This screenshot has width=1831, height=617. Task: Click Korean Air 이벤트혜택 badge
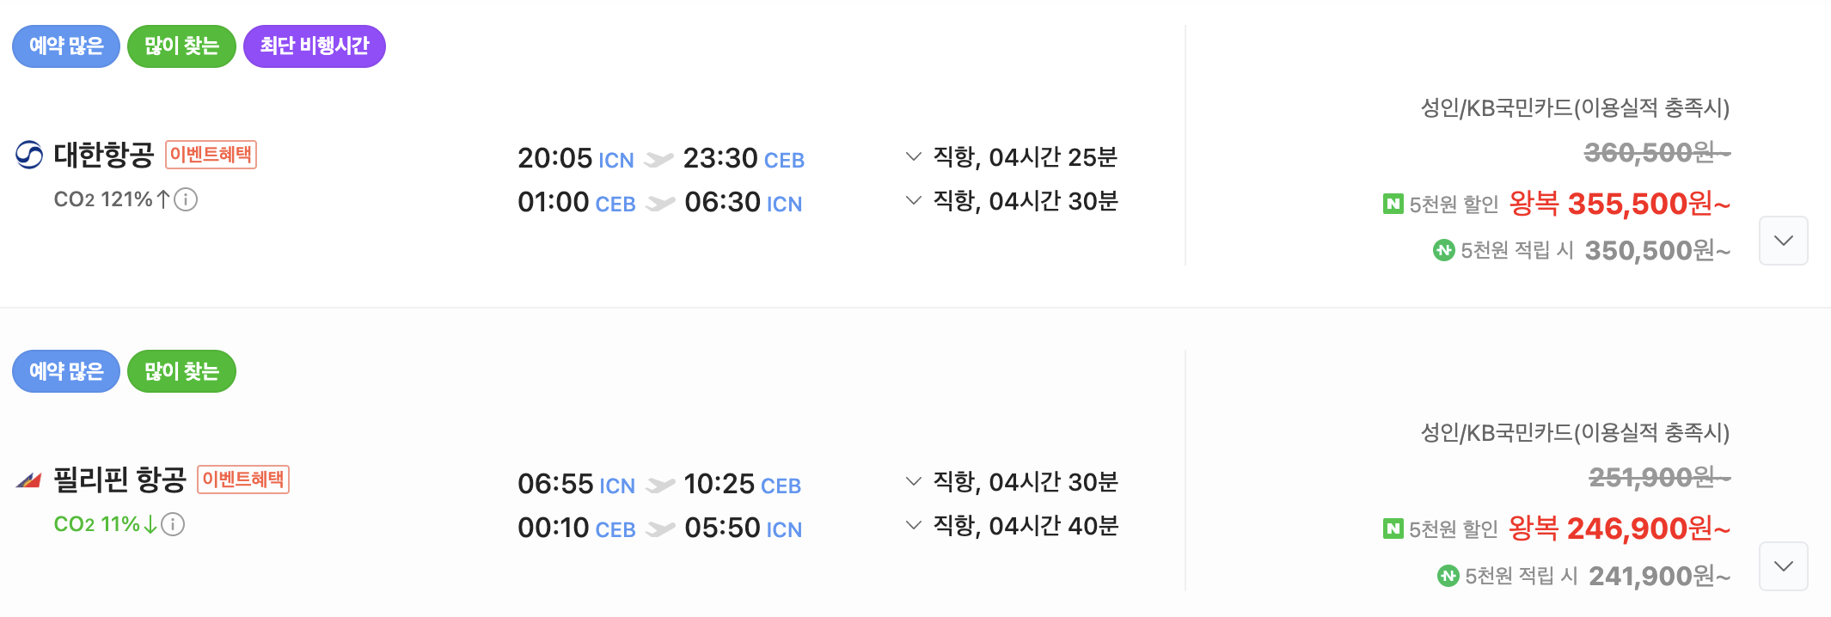tap(211, 155)
